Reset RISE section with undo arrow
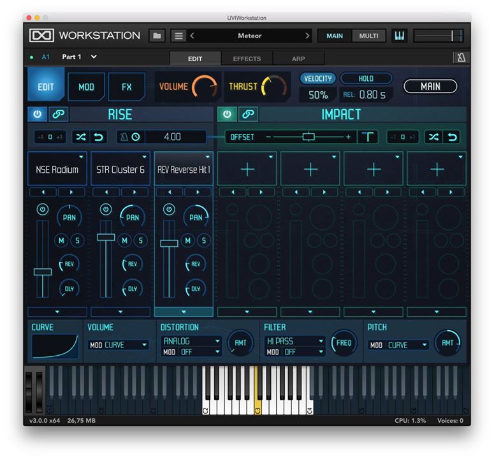Screen dimensions: 494x459 coord(99,137)
